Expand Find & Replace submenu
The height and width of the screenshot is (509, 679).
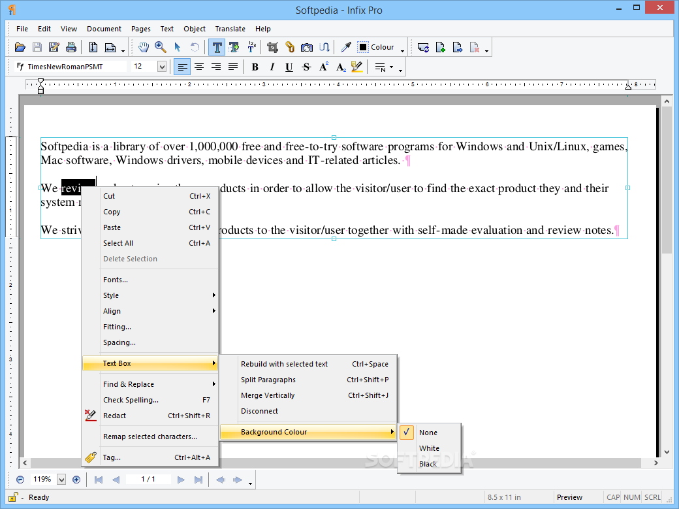pyautogui.click(x=150, y=384)
